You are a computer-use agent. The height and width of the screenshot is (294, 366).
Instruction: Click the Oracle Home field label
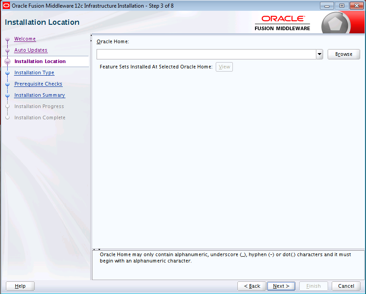[x=113, y=42]
